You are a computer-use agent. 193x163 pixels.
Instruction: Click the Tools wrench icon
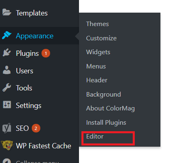click(x=7, y=88)
